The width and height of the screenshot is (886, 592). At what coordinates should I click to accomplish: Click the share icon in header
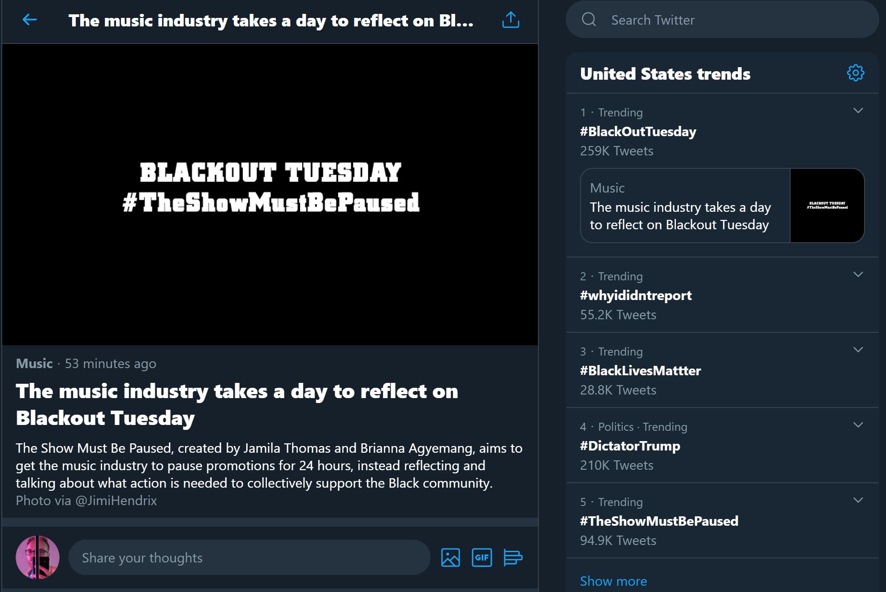click(511, 20)
